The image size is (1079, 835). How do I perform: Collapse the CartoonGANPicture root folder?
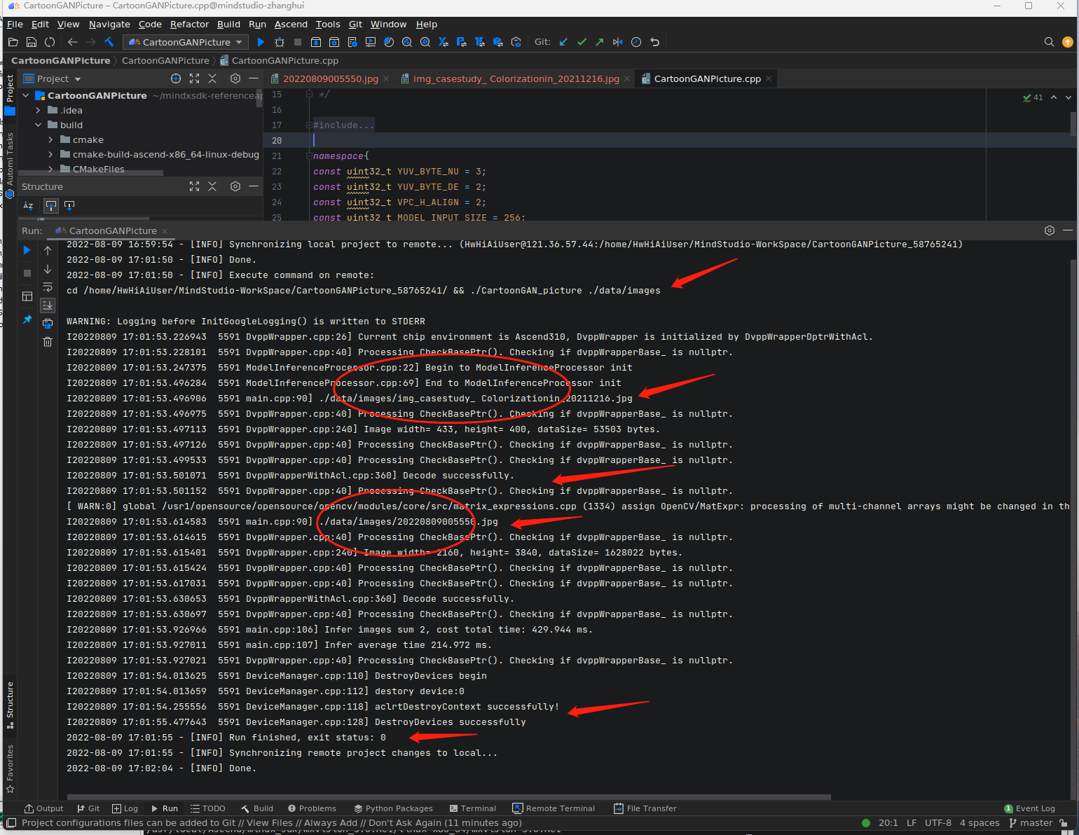pos(26,95)
